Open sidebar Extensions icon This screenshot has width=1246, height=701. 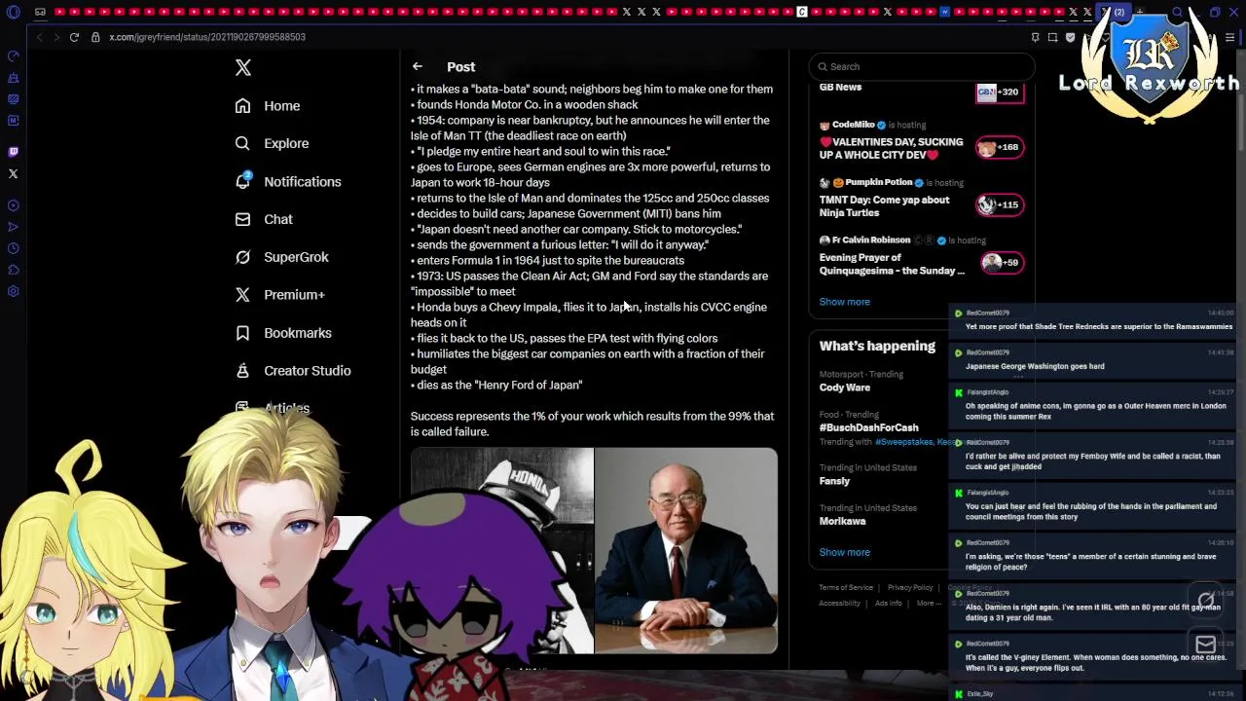[x=13, y=270]
